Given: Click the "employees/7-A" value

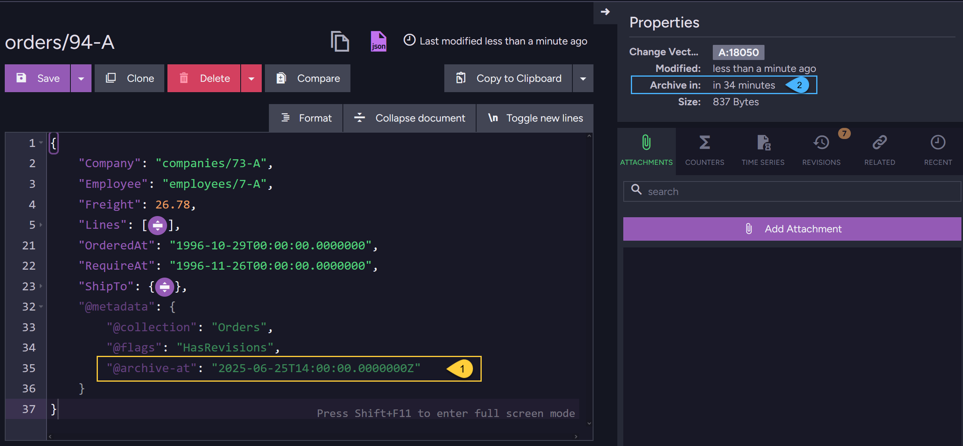Looking at the screenshot, I should (214, 184).
